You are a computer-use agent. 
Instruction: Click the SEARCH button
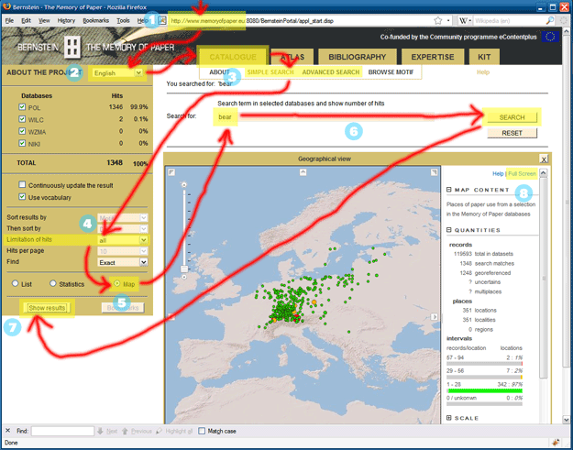click(x=512, y=117)
